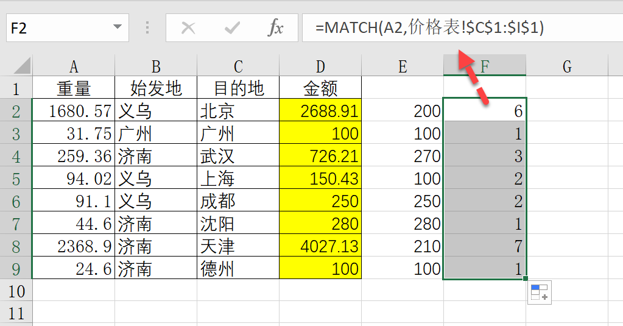This screenshot has width=623, height=326.
Task: Select destination cell 成都
Action: point(238,200)
